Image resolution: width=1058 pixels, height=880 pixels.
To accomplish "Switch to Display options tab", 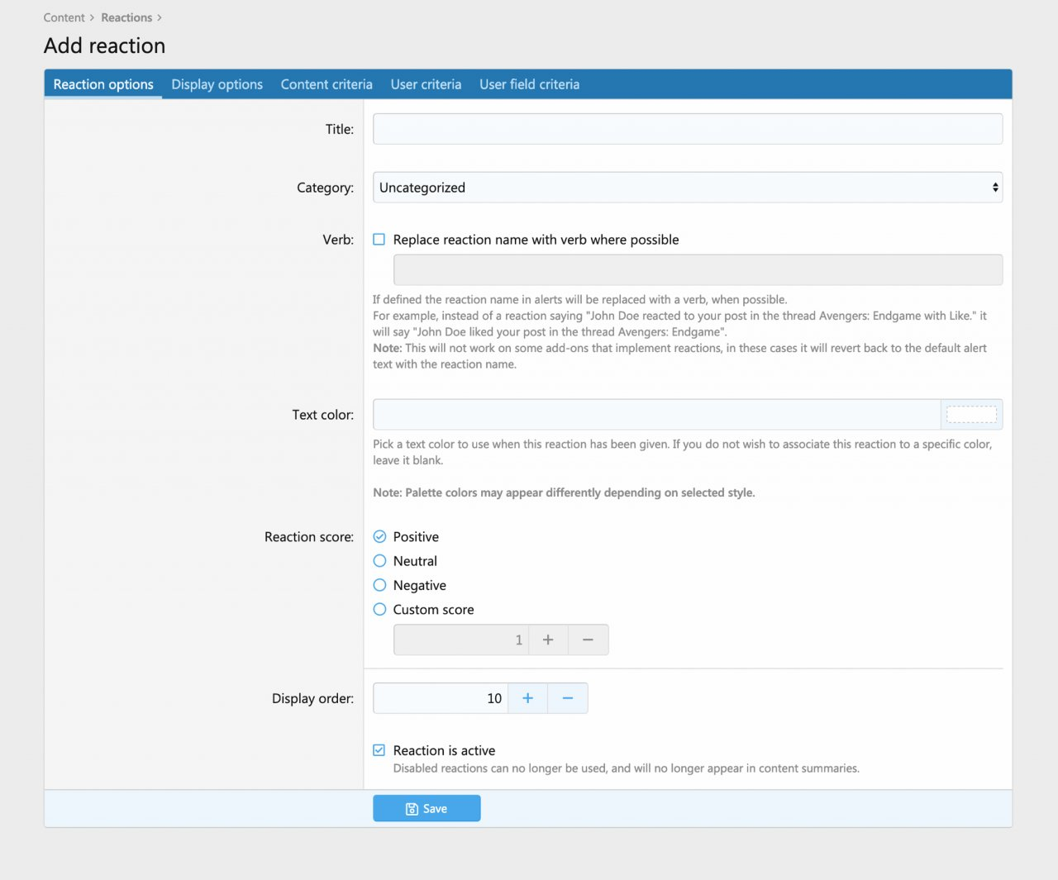I will tap(217, 84).
